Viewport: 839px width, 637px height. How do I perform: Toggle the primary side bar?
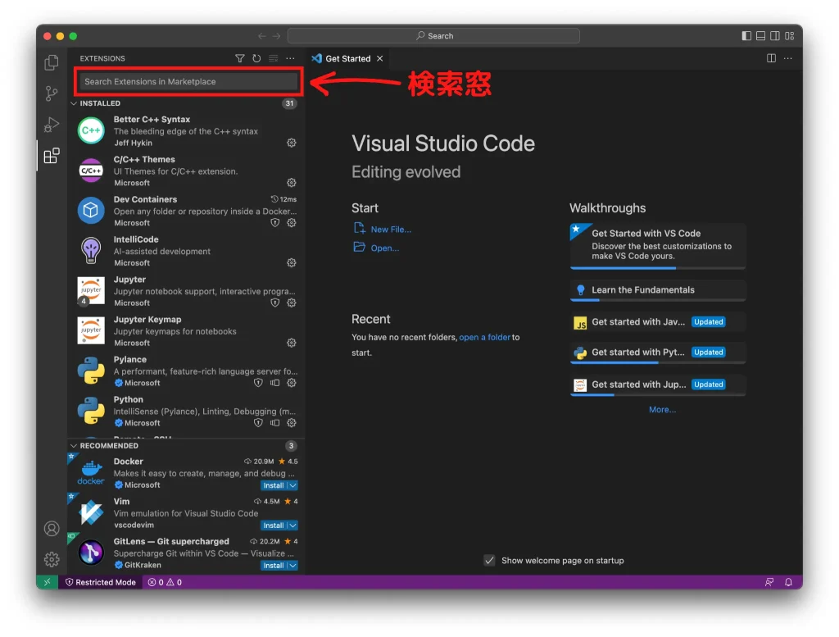pyautogui.click(x=746, y=36)
